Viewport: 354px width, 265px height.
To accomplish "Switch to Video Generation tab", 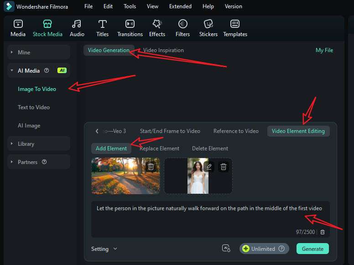I will point(109,50).
